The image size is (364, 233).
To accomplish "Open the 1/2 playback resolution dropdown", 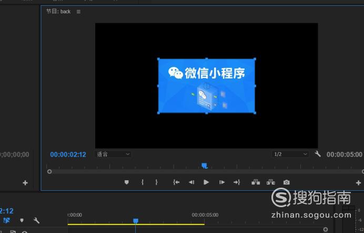I will tap(290, 154).
